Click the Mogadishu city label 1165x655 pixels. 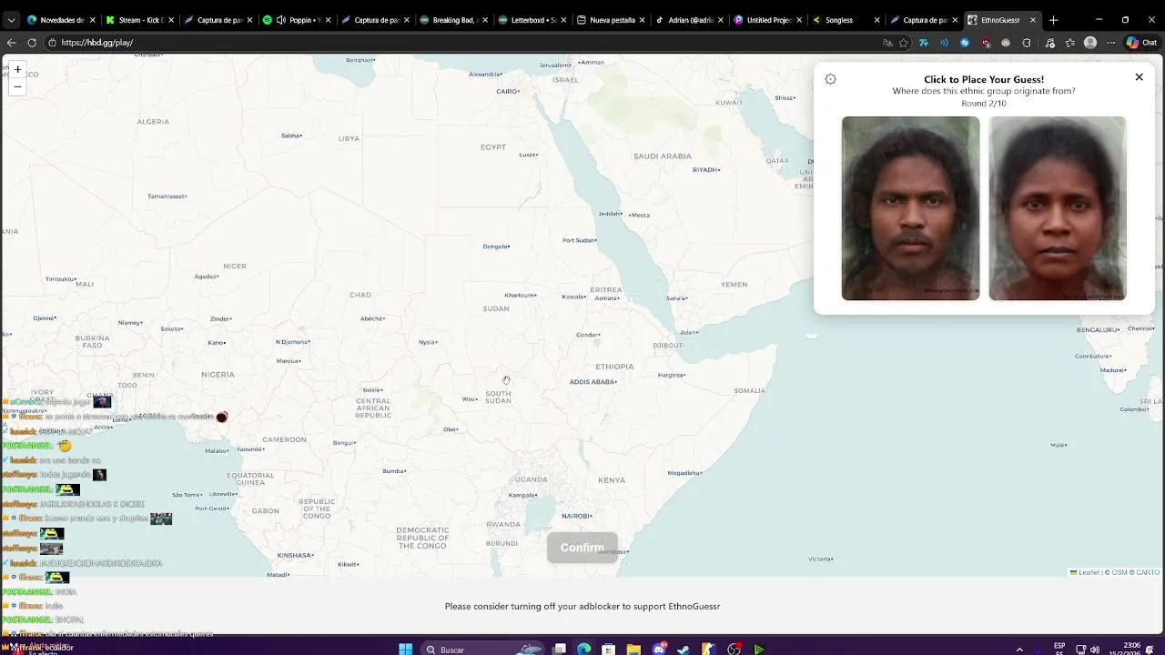pos(684,472)
